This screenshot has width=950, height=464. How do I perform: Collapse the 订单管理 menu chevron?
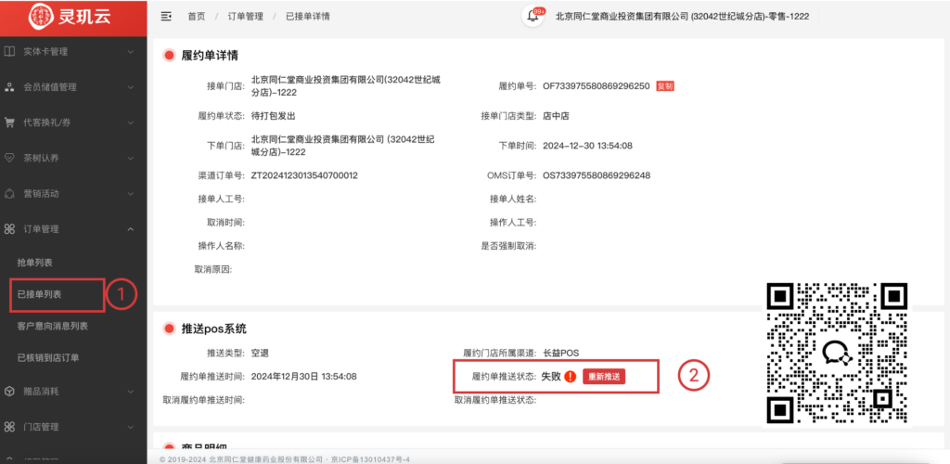coord(130,229)
